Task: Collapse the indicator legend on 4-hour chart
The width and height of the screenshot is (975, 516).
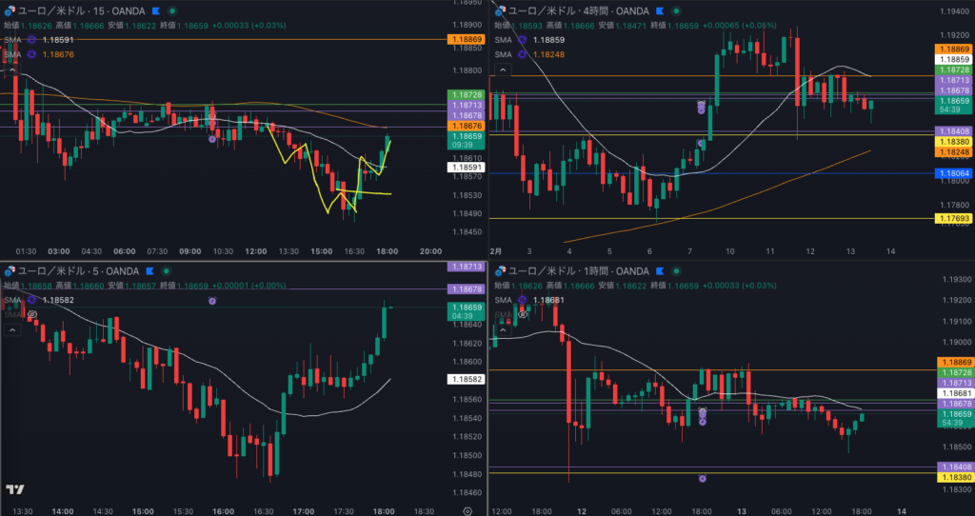Action: 504,69
